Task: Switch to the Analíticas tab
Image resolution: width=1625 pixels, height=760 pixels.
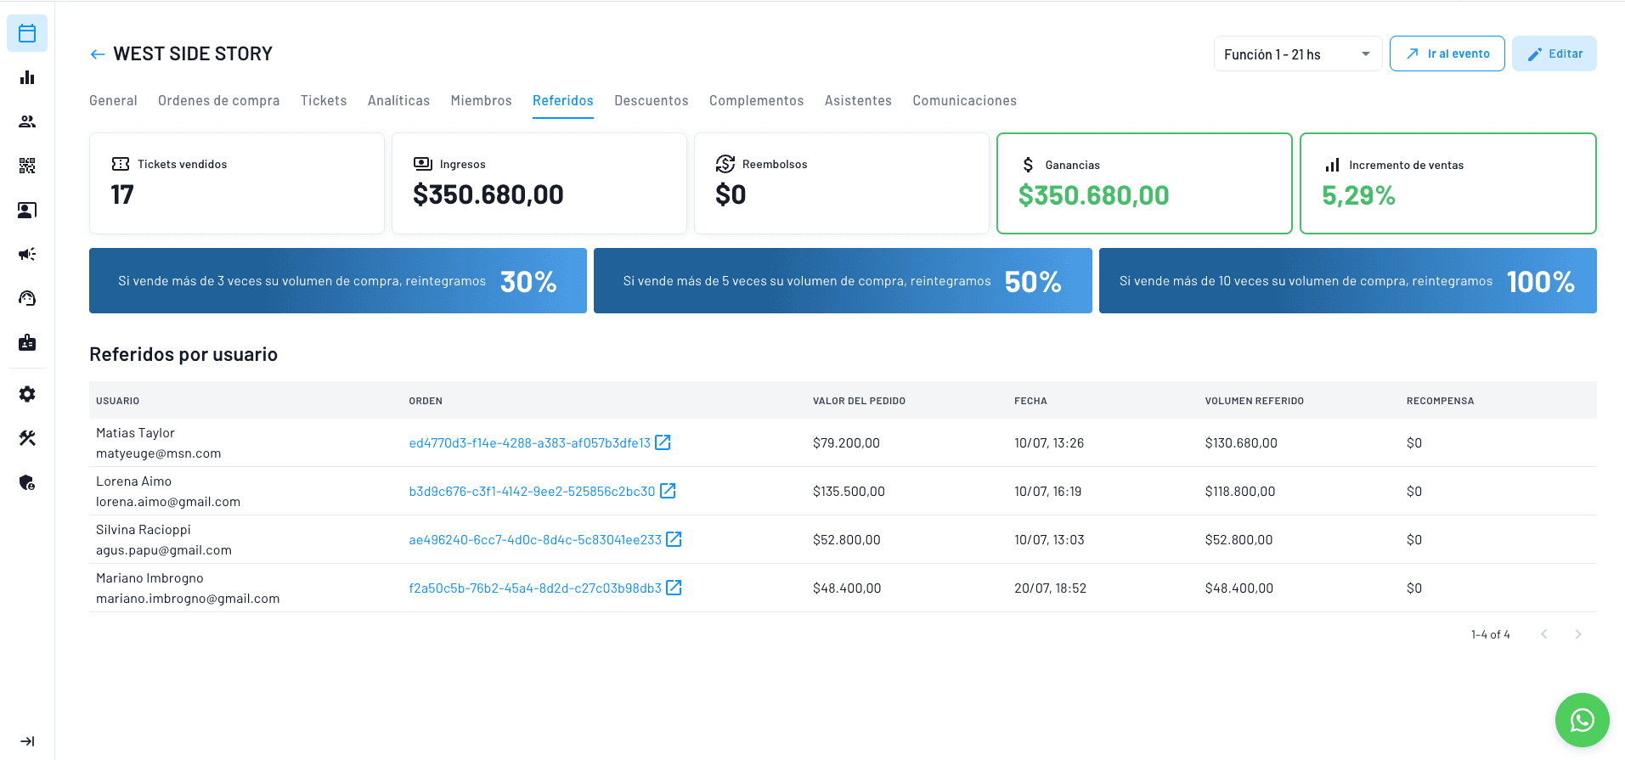Action: click(398, 100)
